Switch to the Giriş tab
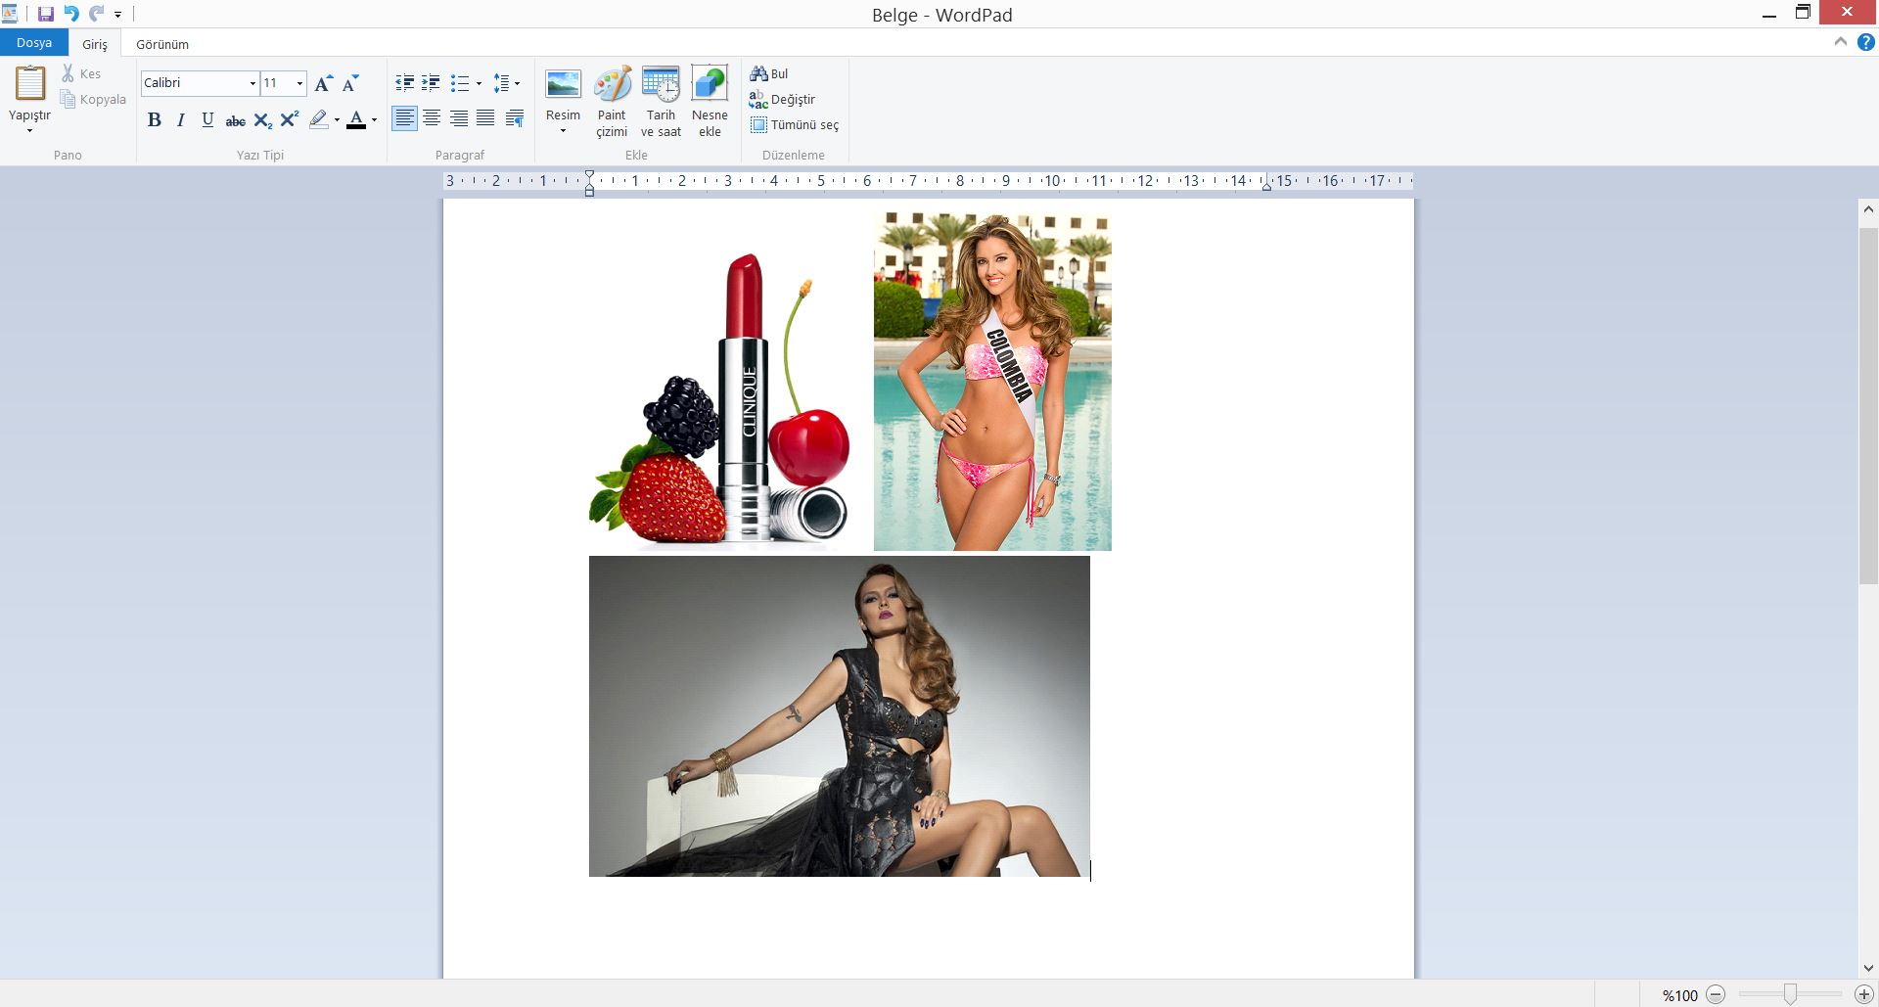The width and height of the screenshot is (1879, 1007). [95, 44]
